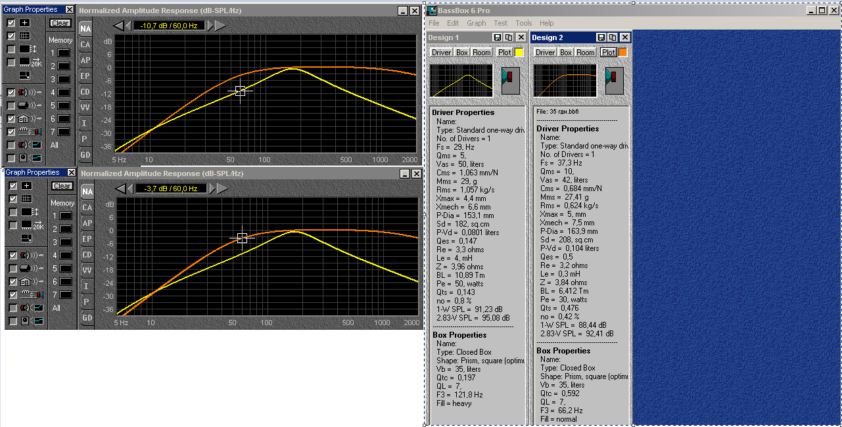Select the GD tab in the -3,7 dB graph window

point(87,318)
